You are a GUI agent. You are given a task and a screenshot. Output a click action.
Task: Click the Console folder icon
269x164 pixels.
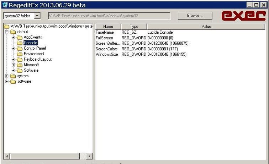coord(20,43)
